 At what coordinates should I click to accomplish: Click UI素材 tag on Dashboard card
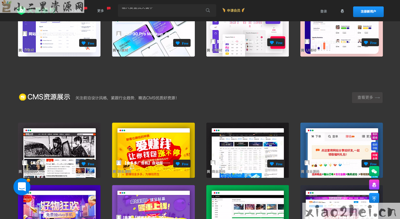[x=28, y=50]
